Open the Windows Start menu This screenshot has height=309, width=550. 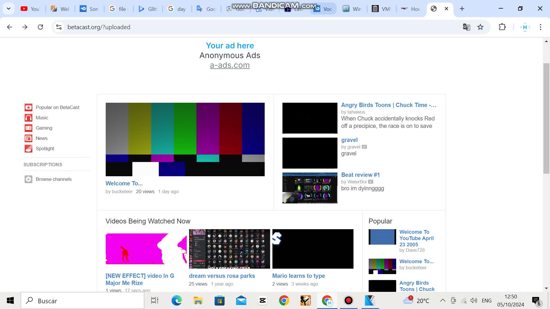click(10, 300)
